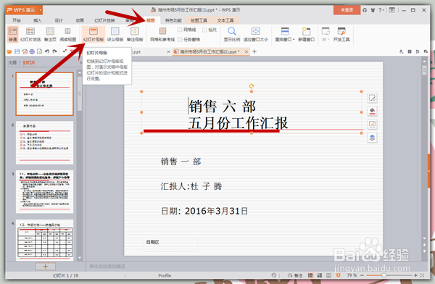435x284 pixels.
Task: Select slide 2 thumbnail
Action: [x=45, y=143]
